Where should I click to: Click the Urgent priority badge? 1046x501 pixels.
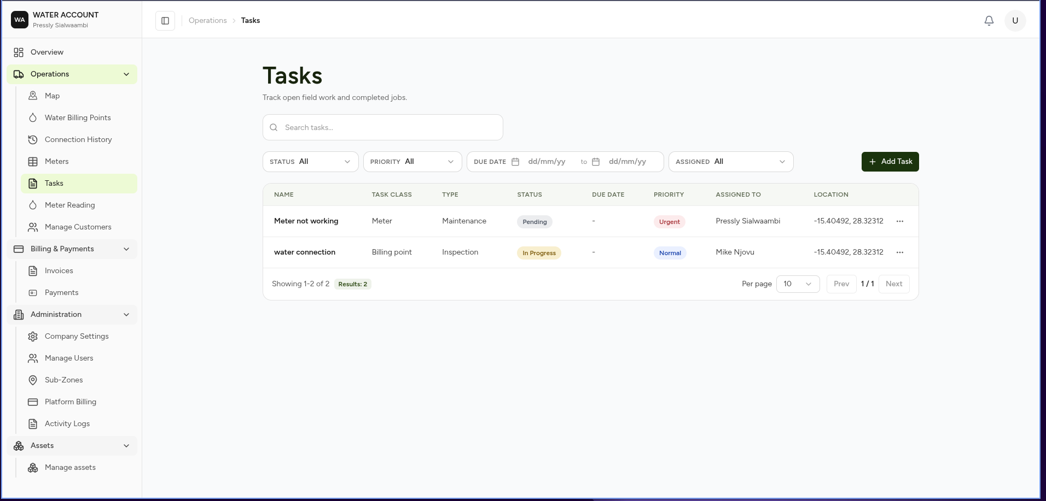[x=670, y=222]
